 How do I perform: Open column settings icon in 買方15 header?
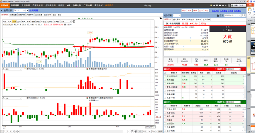pyautogui.click(x=242, y=69)
